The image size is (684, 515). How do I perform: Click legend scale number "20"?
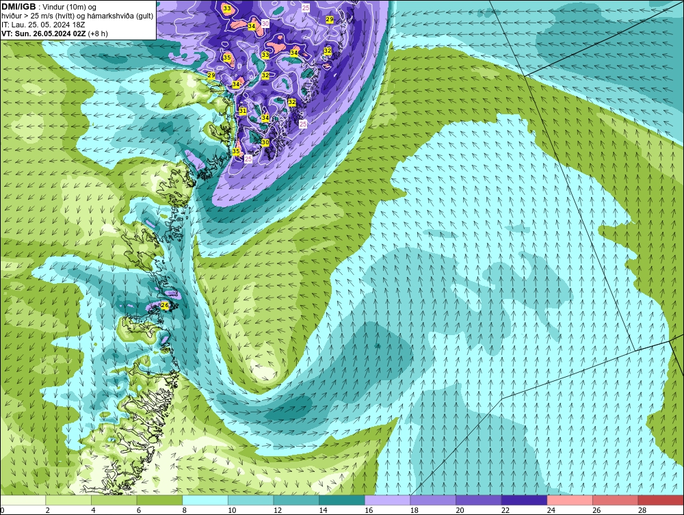[x=460, y=510]
